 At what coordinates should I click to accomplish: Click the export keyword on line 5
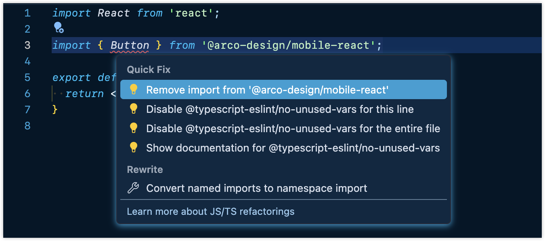pos(71,77)
